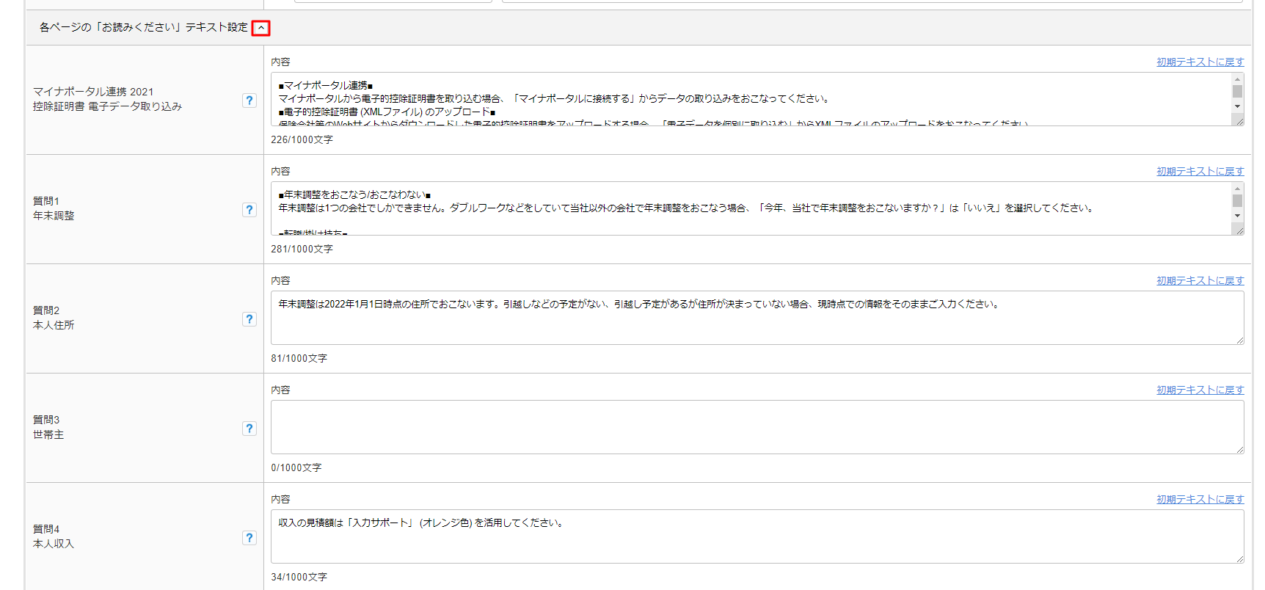
Task: Restore initial text for 質問3 世帯主
Action: (1200, 390)
